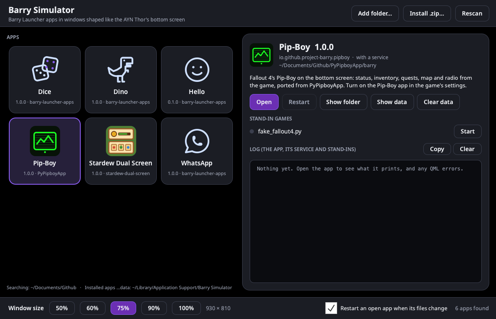Click the 'with a service' label
The width and height of the screenshot is (496, 319).
click(x=372, y=58)
